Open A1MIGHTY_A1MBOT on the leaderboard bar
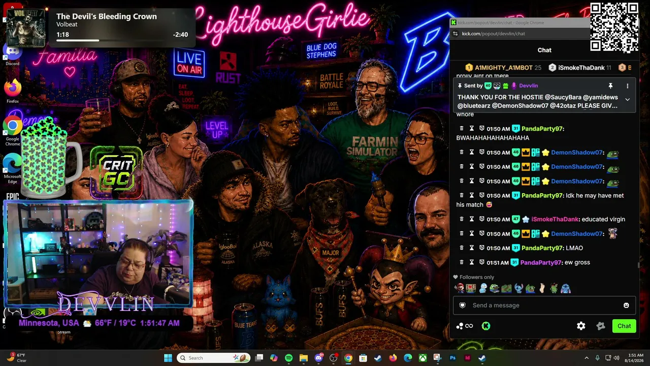This screenshot has height=366, width=650. coord(503,68)
